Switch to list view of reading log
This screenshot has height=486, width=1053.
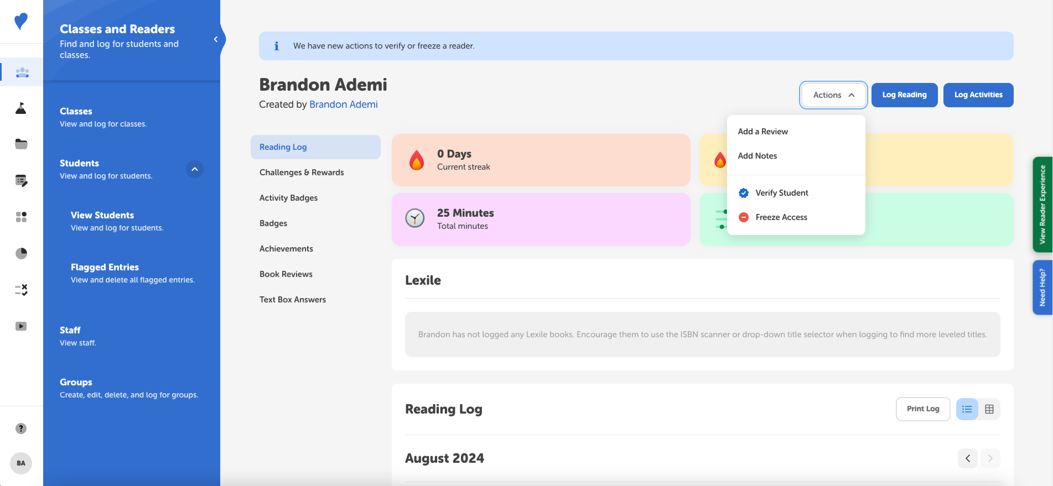pos(967,409)
